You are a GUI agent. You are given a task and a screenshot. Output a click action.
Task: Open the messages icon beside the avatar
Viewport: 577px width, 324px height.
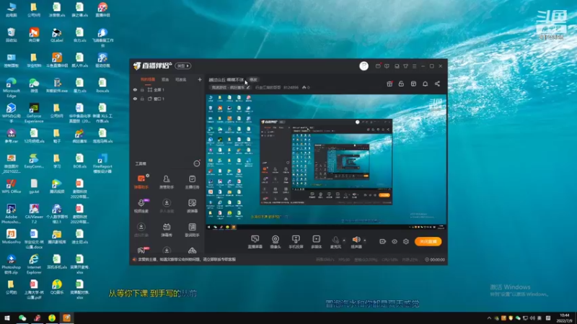378,66
